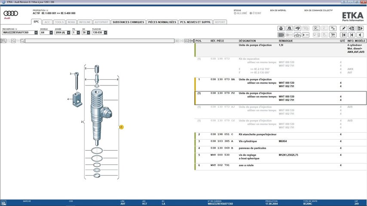Click part label 4 in the illustration

tap(68, 99)
